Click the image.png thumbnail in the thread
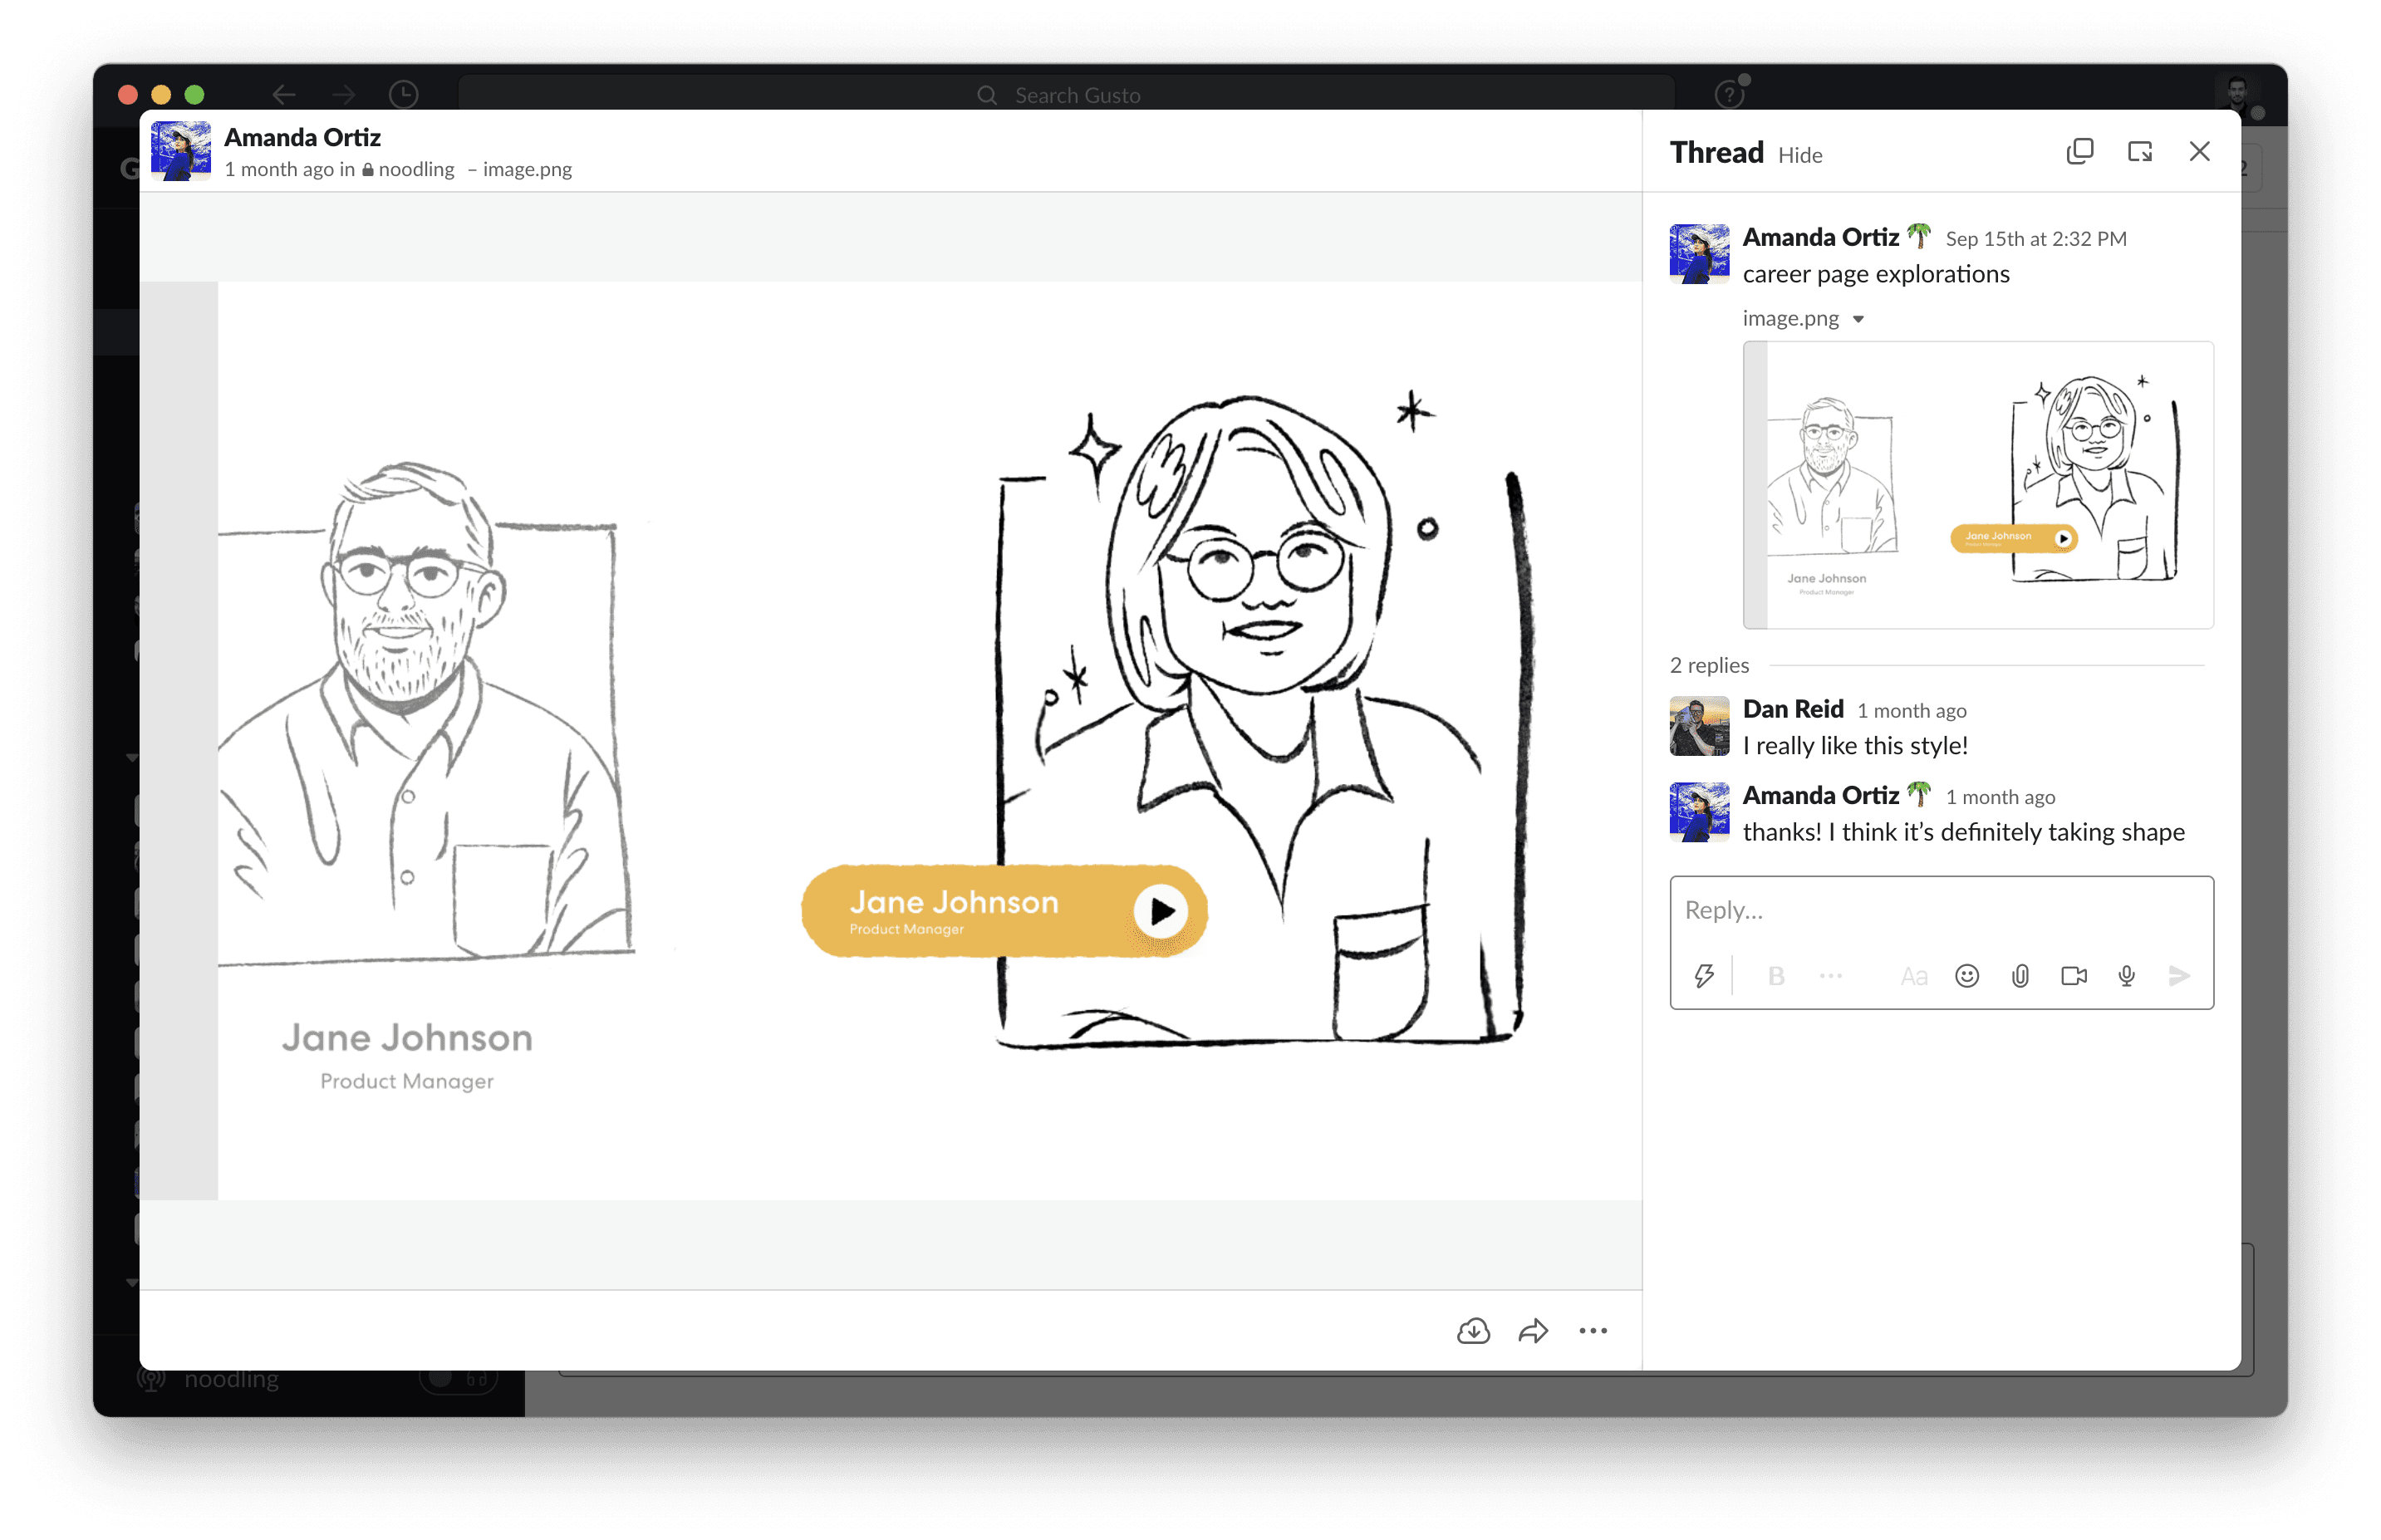Screen dimensions: 2381x1540 pyautogui.click(x=1977, y=485)
